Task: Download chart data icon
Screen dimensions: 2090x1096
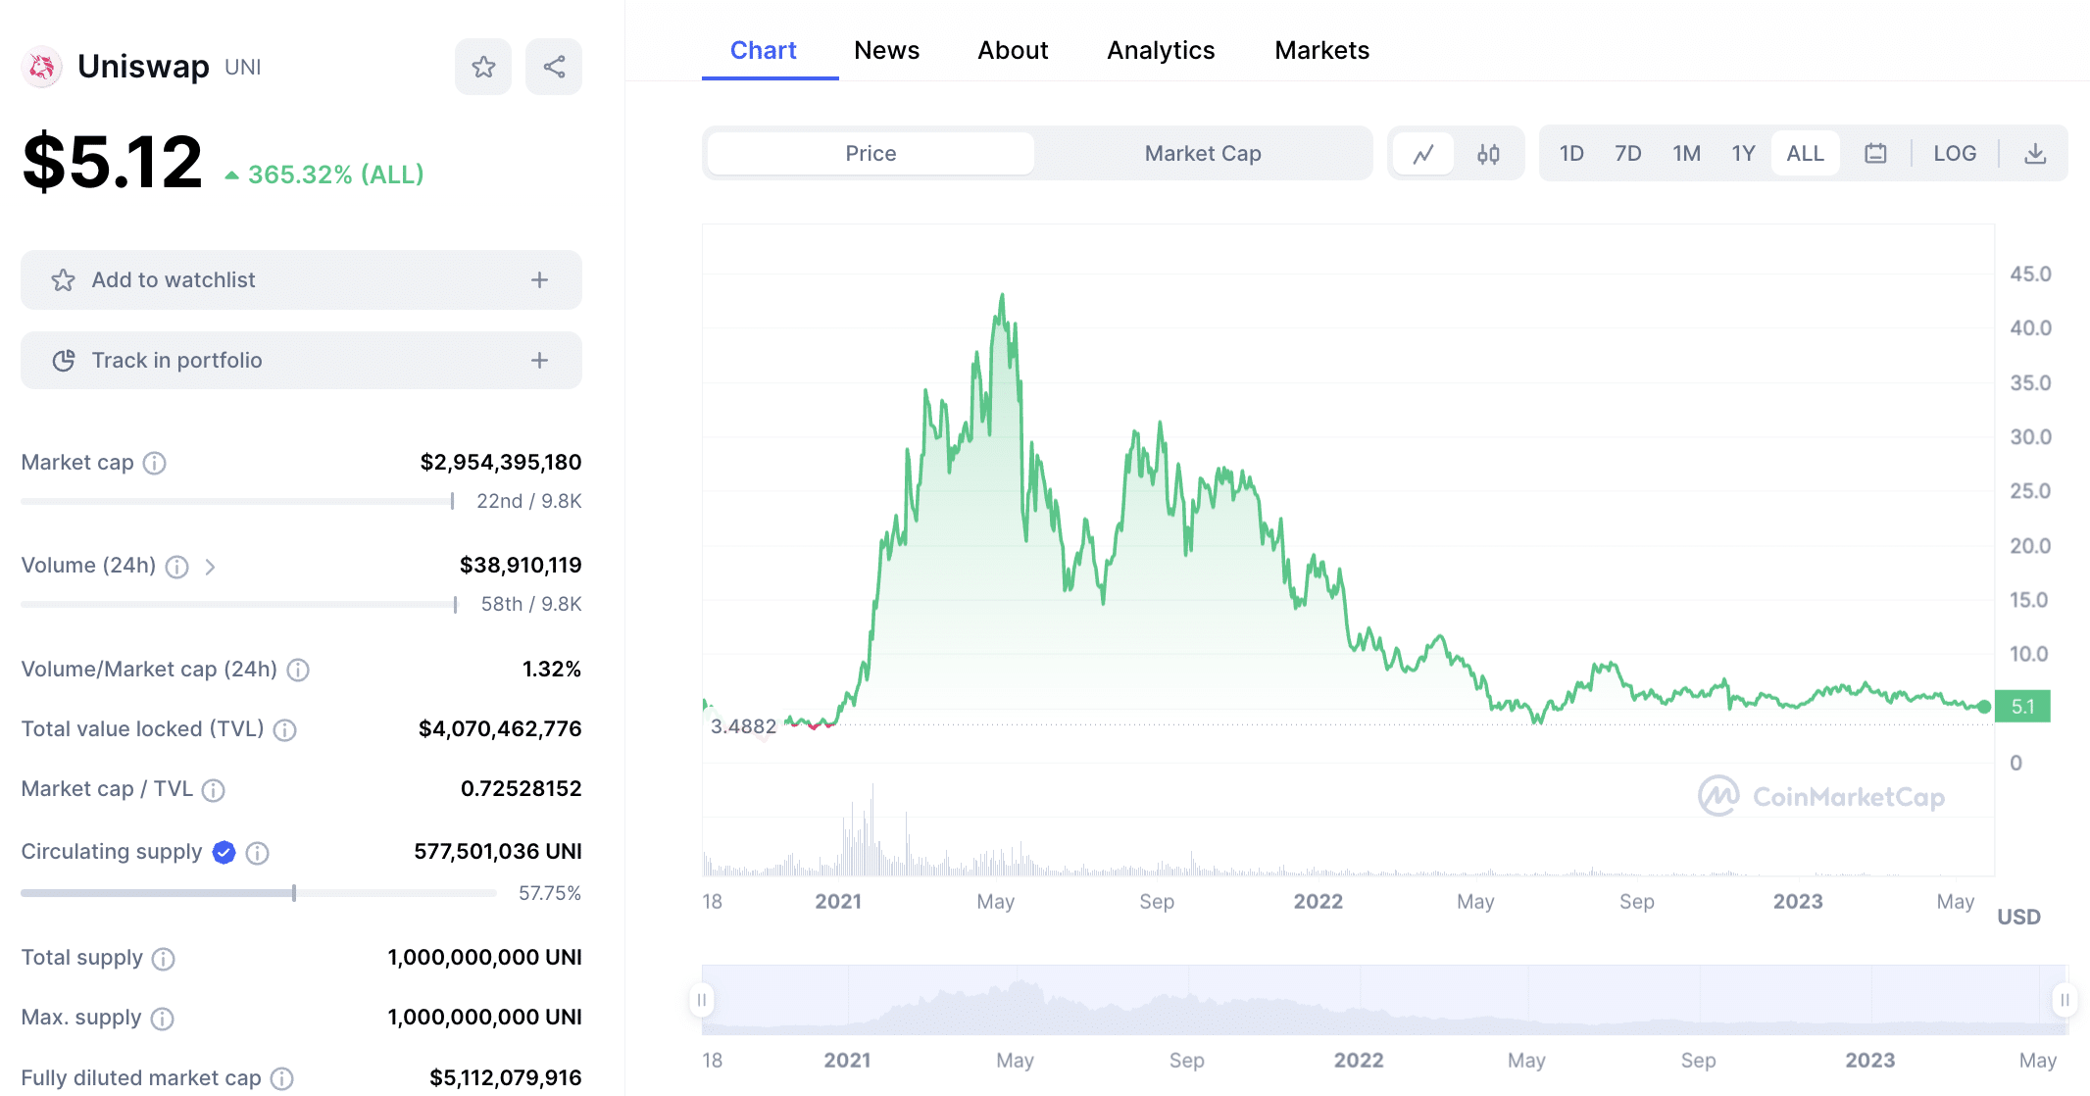Action: click(2035, 154)
